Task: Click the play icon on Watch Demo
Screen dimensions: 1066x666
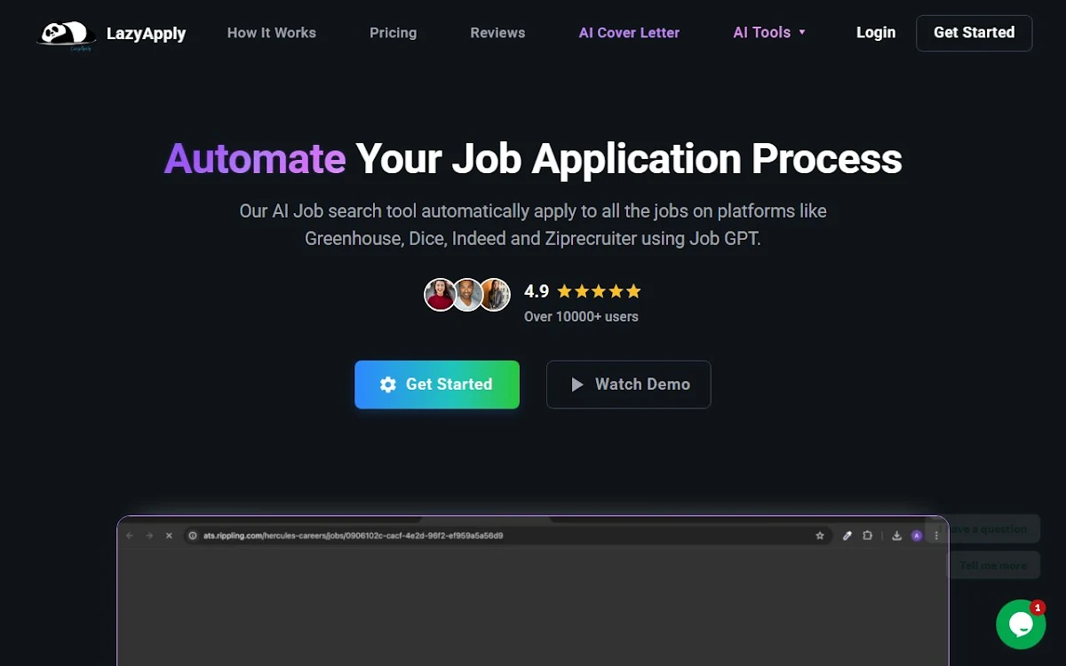Action: click(577, 385)
